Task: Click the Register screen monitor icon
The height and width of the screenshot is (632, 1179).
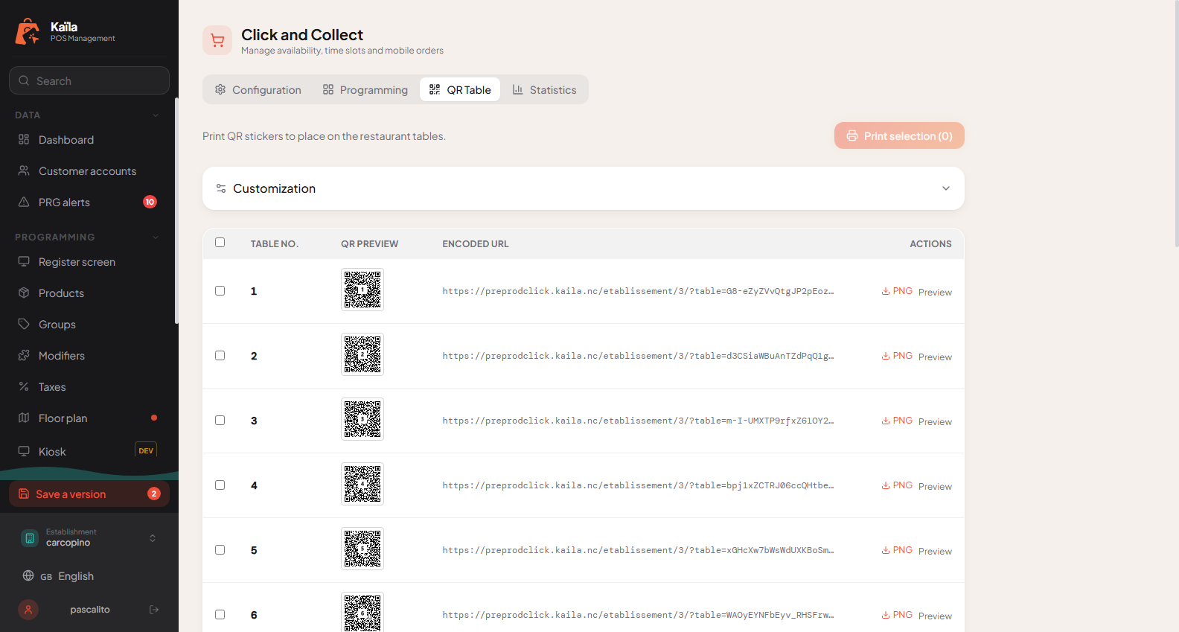Action: click(24, 261)
